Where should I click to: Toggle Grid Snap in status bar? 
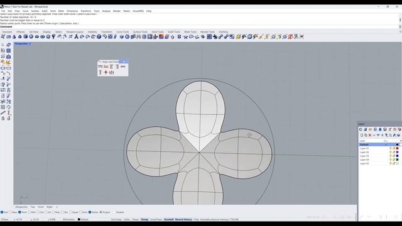[x=116, y=219]
